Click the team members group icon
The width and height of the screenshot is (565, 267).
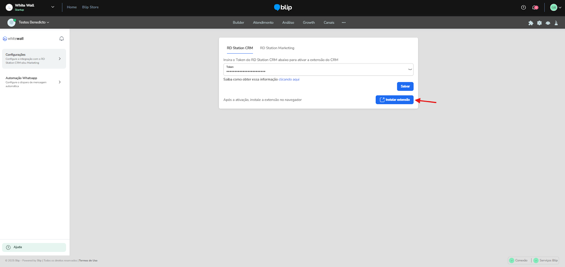[x=548, y=23]
